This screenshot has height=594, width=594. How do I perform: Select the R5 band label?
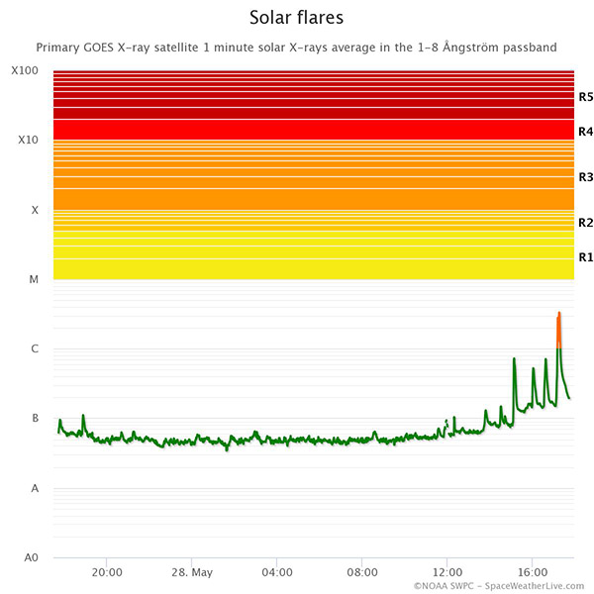click(x=585, y=97)
